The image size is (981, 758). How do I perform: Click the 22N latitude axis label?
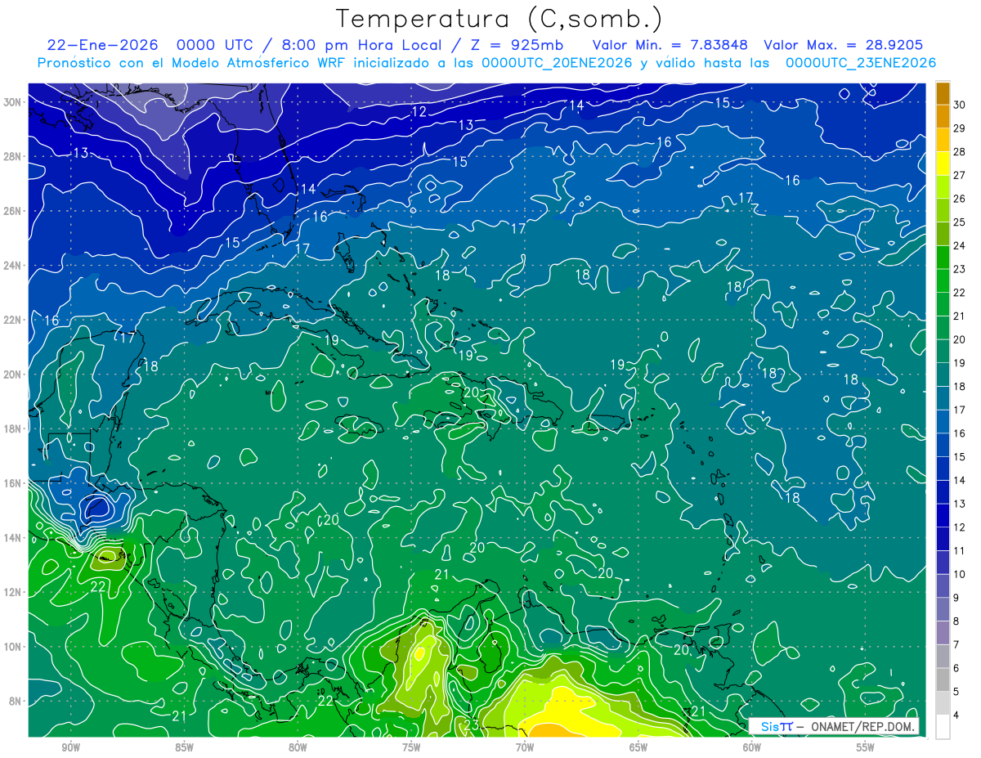click(x=12, y=320)
